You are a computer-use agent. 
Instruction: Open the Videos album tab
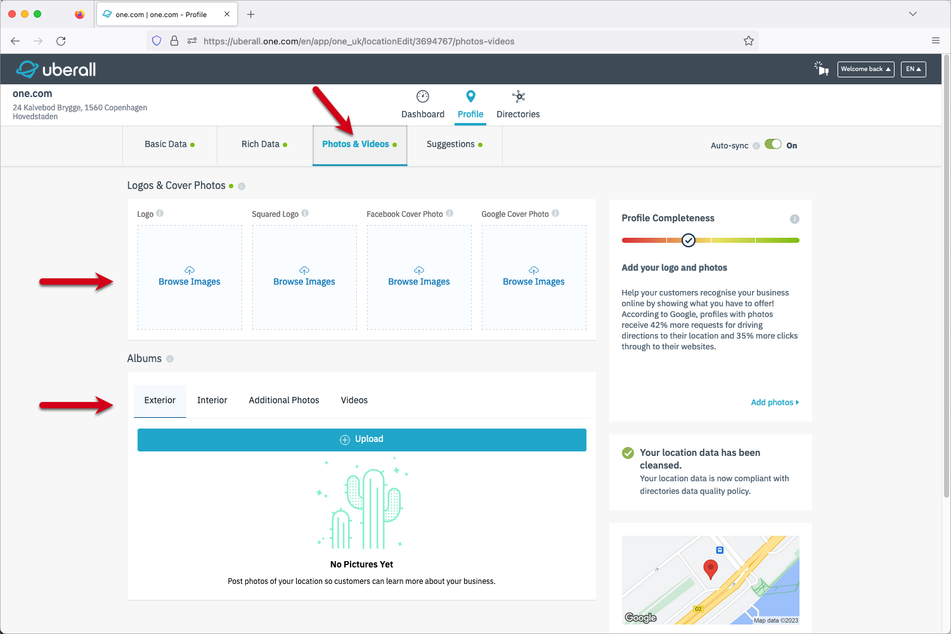[354, 401]
